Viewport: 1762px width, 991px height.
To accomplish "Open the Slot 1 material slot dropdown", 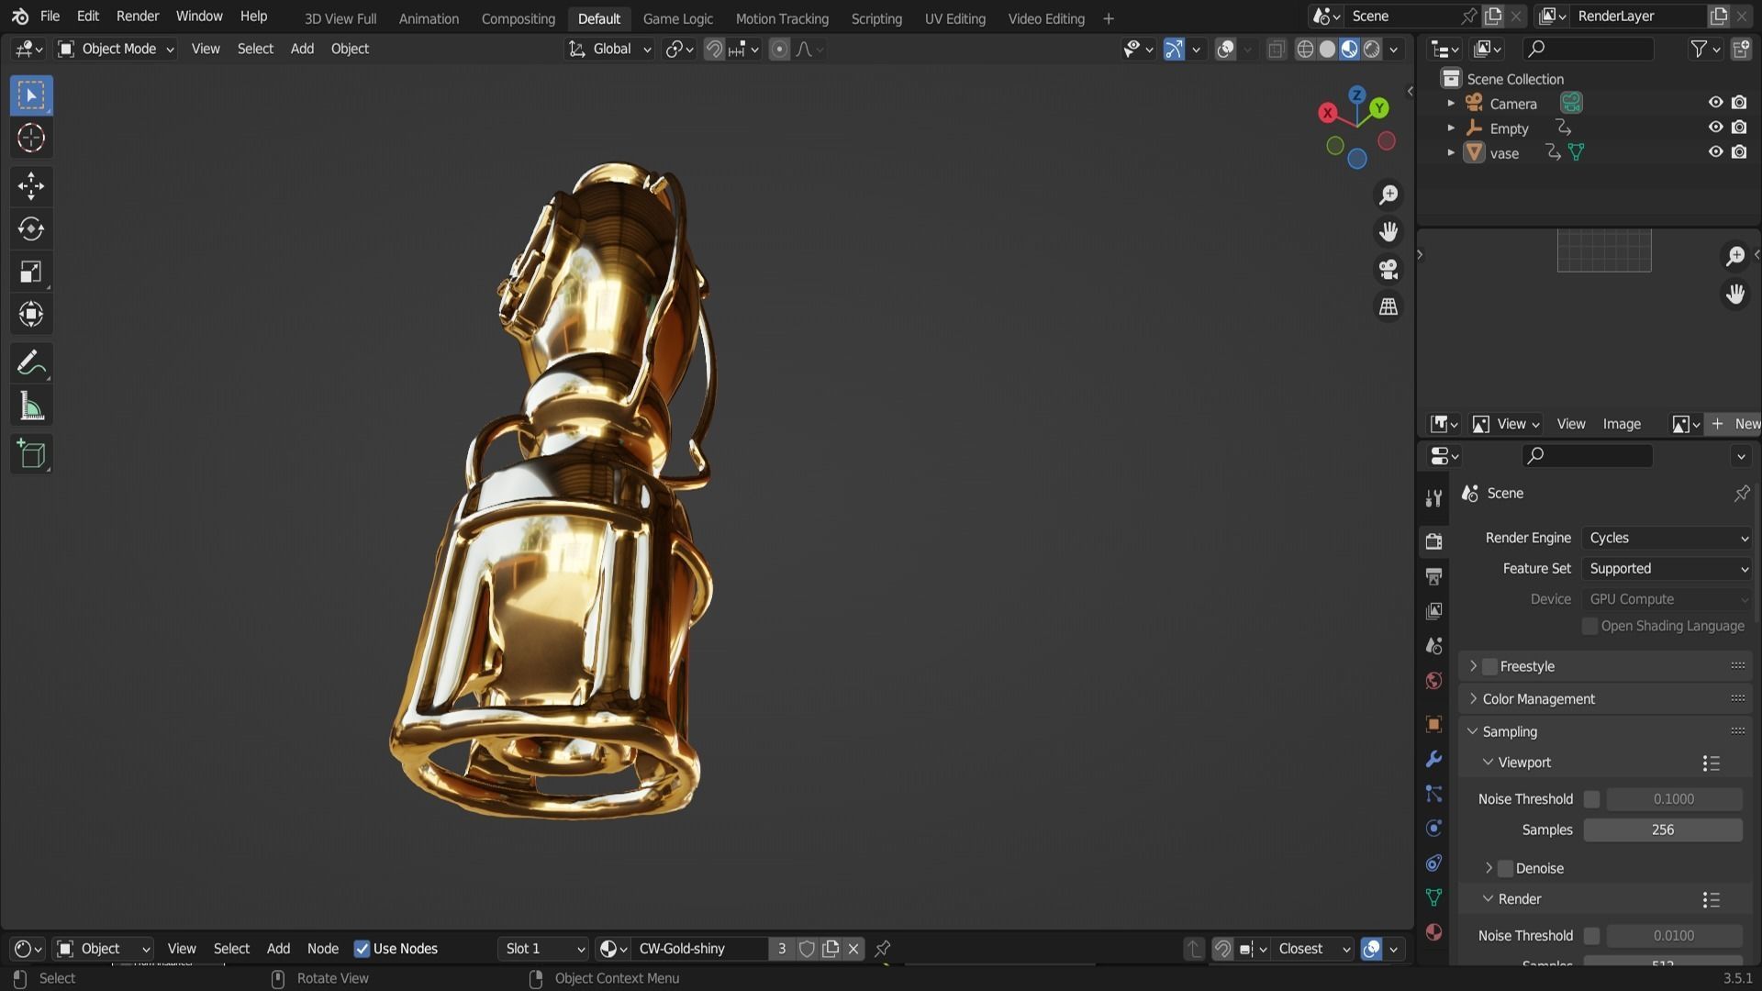I will pos(544,949).
